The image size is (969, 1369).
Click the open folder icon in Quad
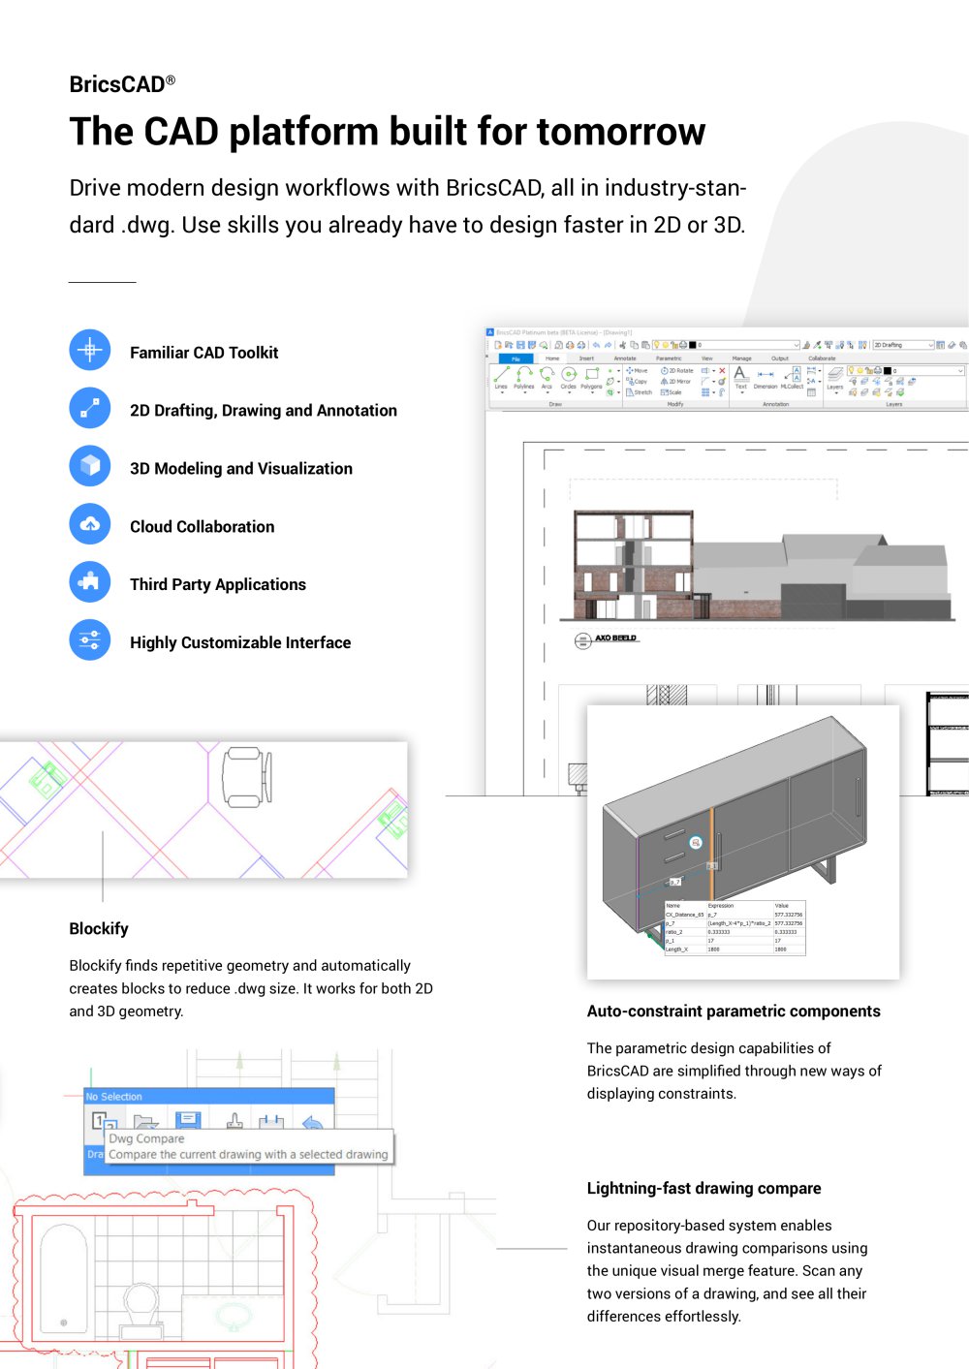(146, 1122)
